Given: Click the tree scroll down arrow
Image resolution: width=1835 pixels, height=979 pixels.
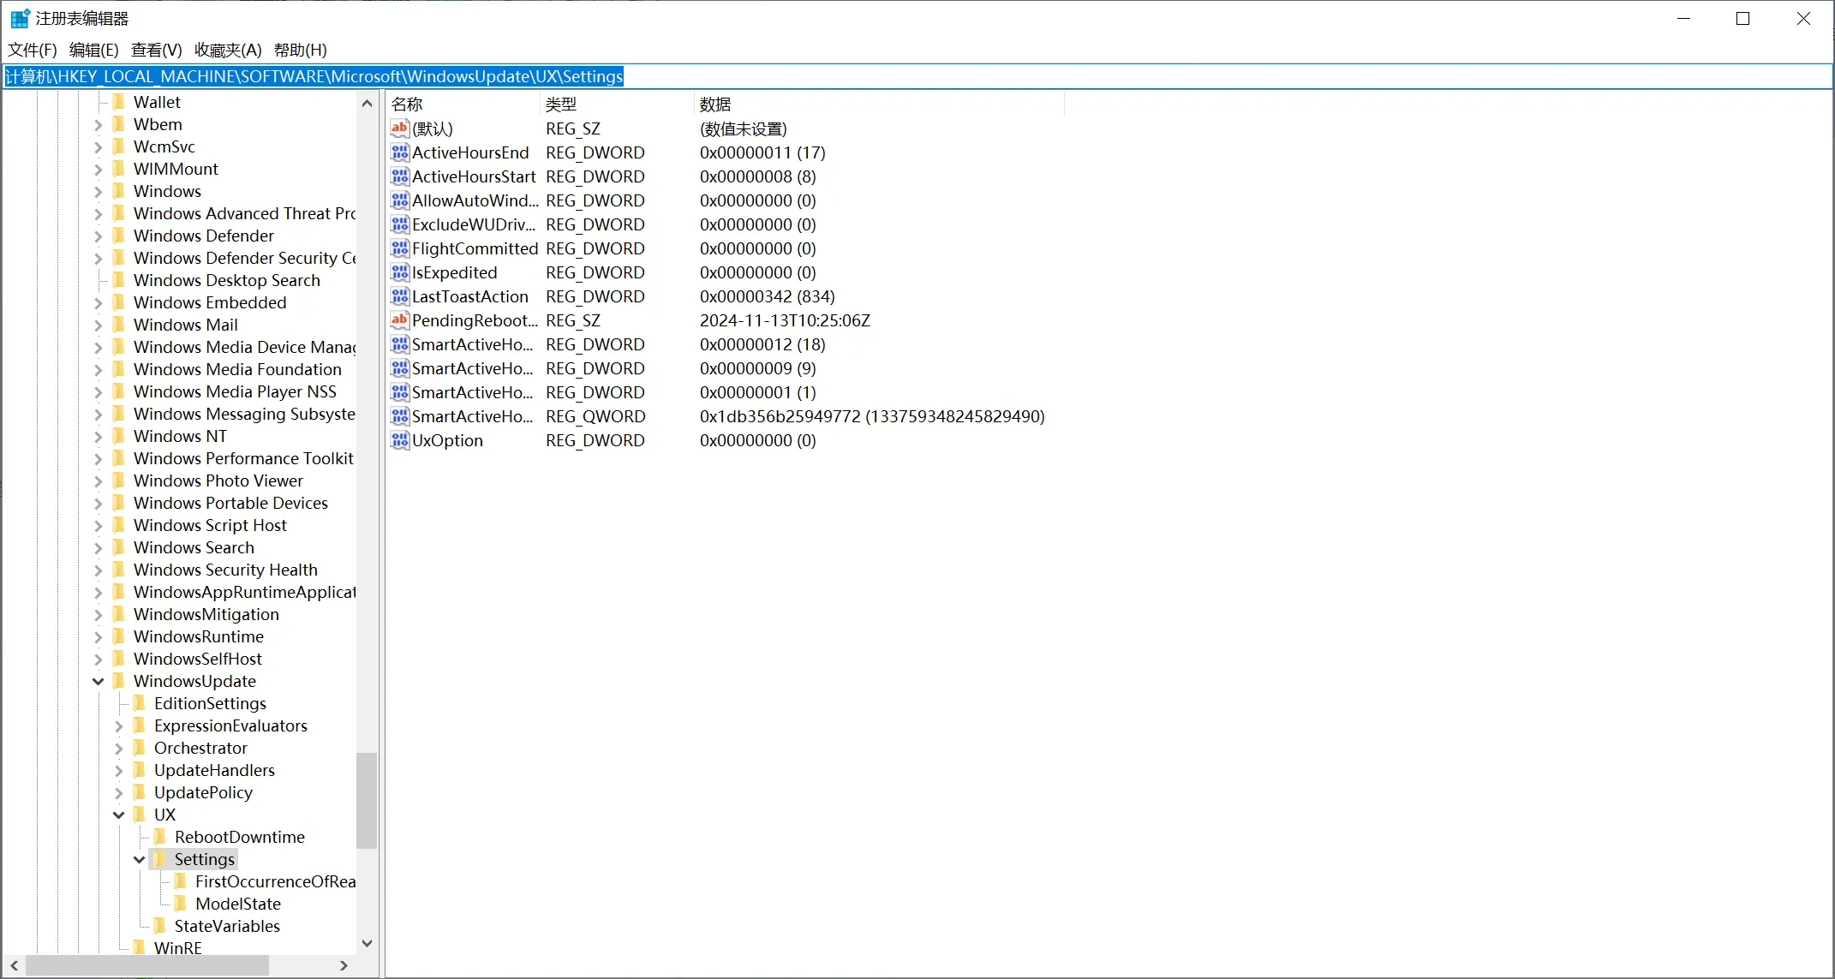Looking at the screenshot, I should [367, 943].
